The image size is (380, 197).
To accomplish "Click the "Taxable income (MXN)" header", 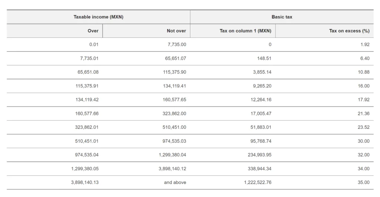I will click(98, 17).
